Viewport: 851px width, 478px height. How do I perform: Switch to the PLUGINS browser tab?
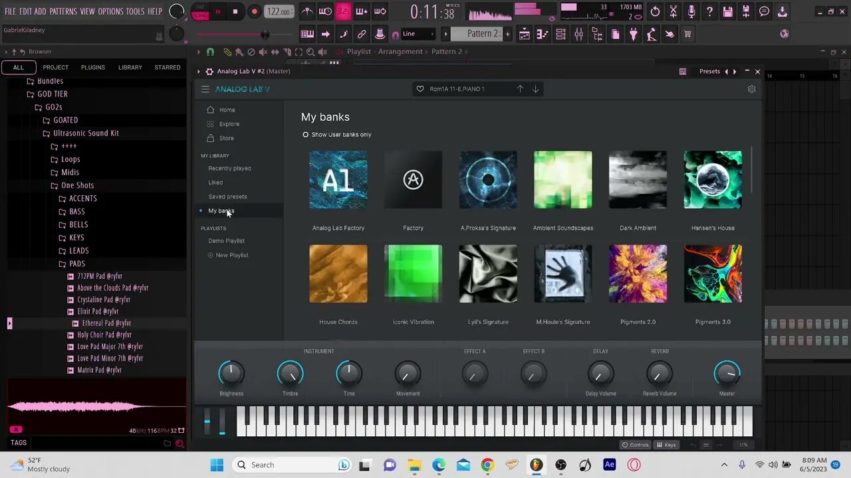point(93,67)
